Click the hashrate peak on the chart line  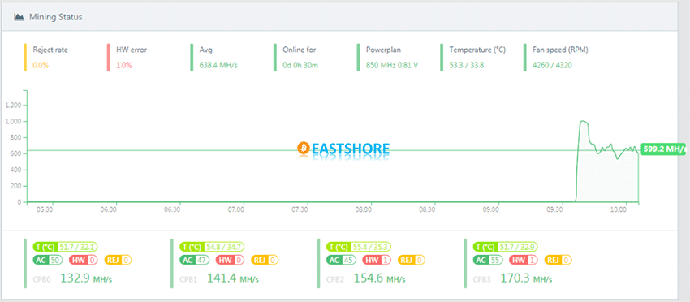pyautogui.click(x=584, y=121)
